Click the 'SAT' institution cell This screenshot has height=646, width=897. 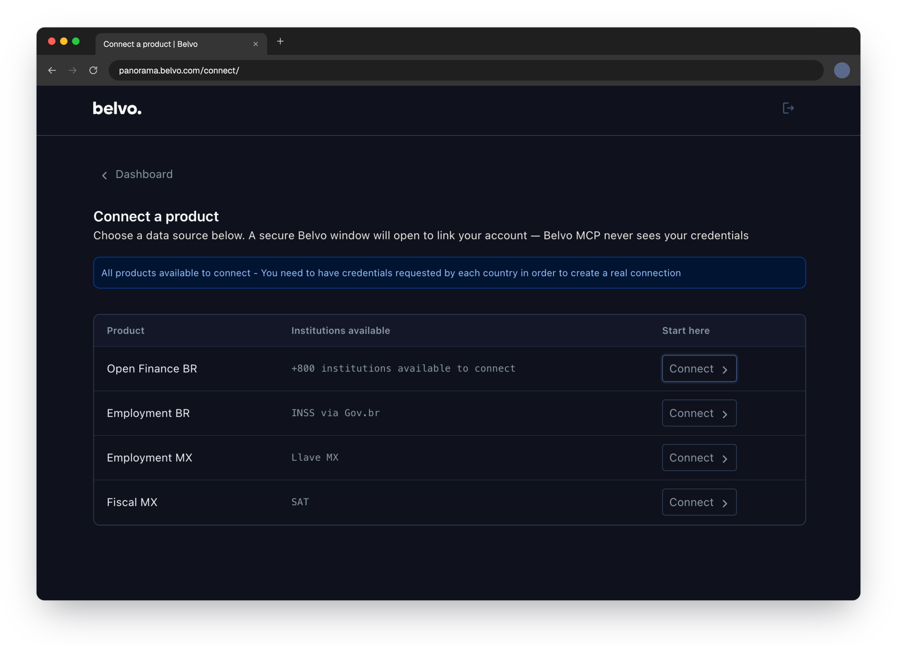point(300,502)
